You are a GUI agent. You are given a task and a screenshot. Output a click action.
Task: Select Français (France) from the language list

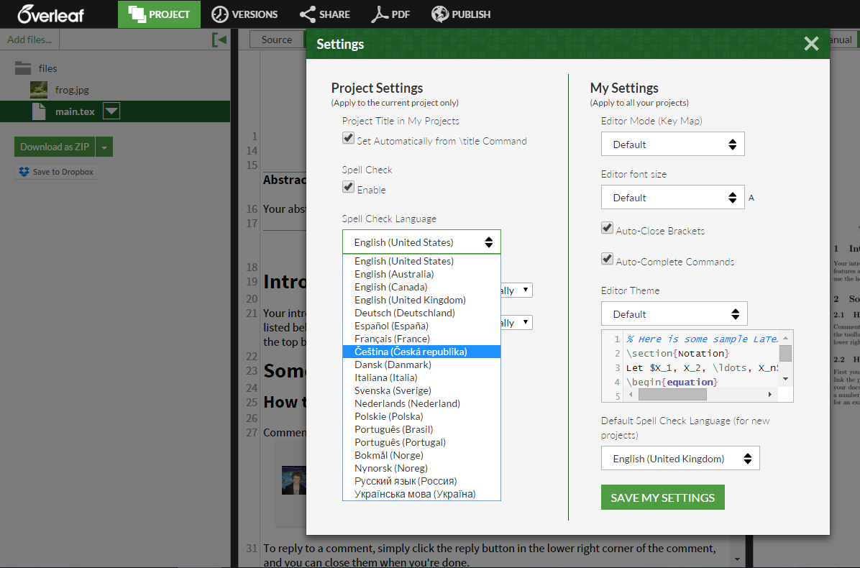[392, 339]
